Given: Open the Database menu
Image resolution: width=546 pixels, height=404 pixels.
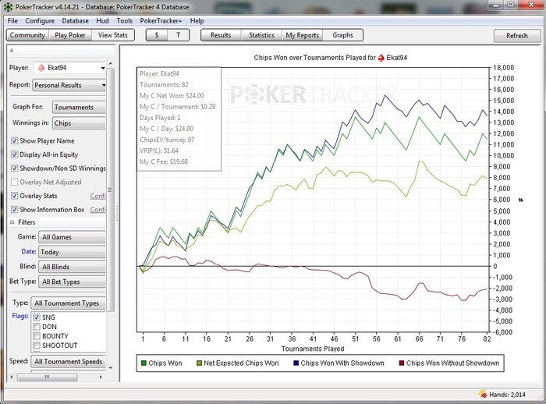Looking at the screenshot, I should (75, 21).
